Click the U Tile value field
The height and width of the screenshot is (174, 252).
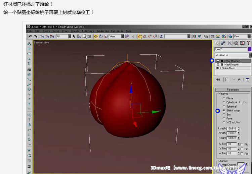pos(232,144)
